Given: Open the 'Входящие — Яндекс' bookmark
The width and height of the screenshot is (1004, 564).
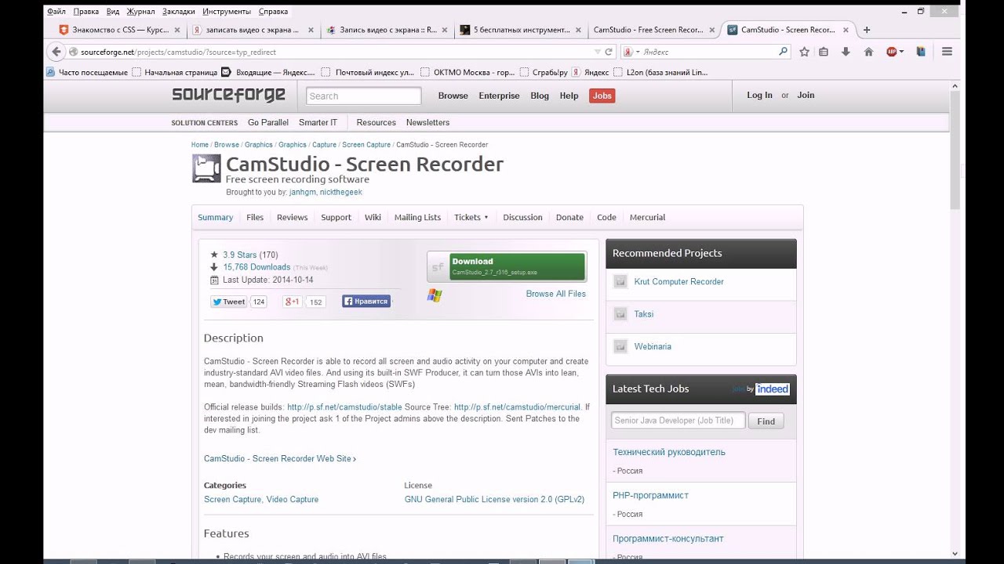Looking at the screenshot, I should pos(267,72).
